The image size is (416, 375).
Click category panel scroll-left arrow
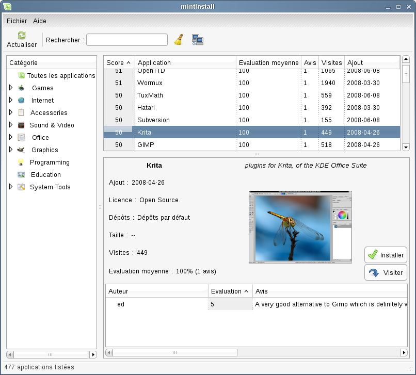[10, 354]
